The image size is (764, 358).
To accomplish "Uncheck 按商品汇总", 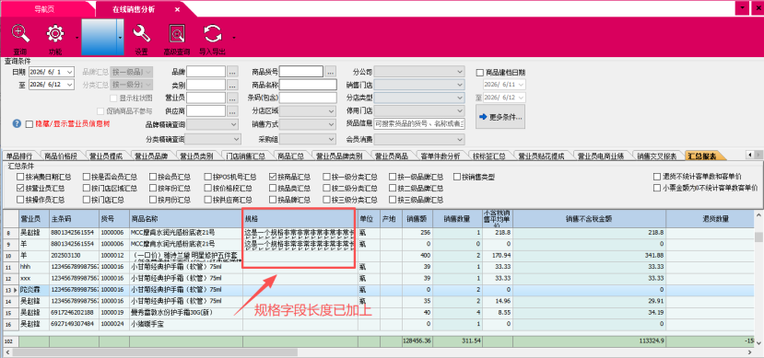I will click(x=273, y=177).
